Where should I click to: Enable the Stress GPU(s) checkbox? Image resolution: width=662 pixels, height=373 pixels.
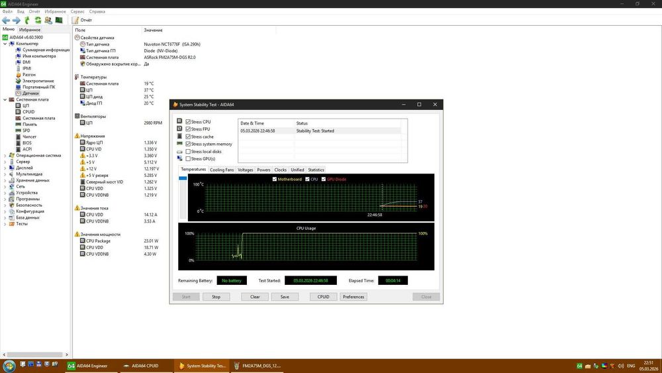[188, 159]
